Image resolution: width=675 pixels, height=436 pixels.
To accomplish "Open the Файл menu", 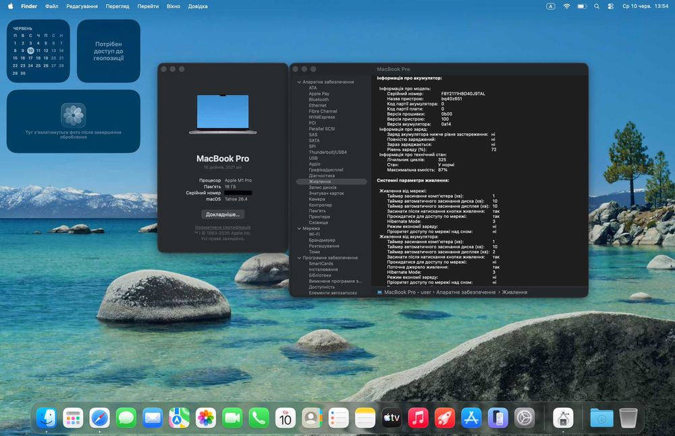I will click(x=52, y=7).
